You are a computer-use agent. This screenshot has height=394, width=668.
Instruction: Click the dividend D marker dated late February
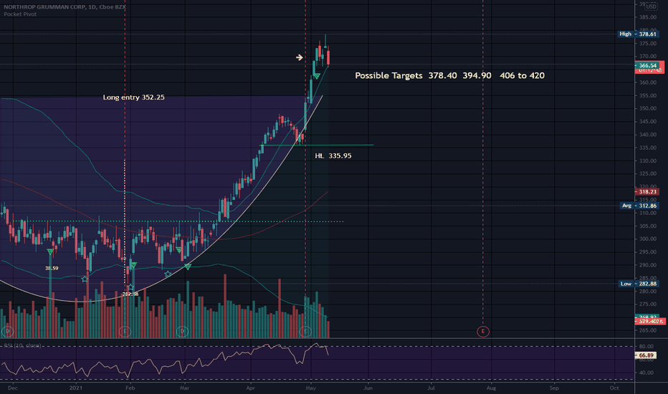tap(182, 331)
